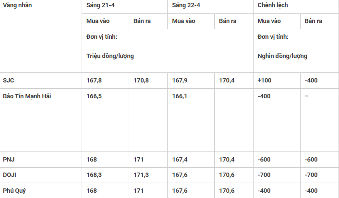Click the PNJ row label
This screenshot has width=339, height=198.
click(x=9, y=159)
